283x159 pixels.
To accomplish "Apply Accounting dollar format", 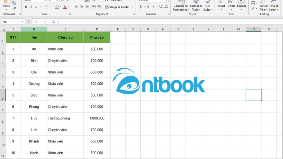I will pos(140,7).
